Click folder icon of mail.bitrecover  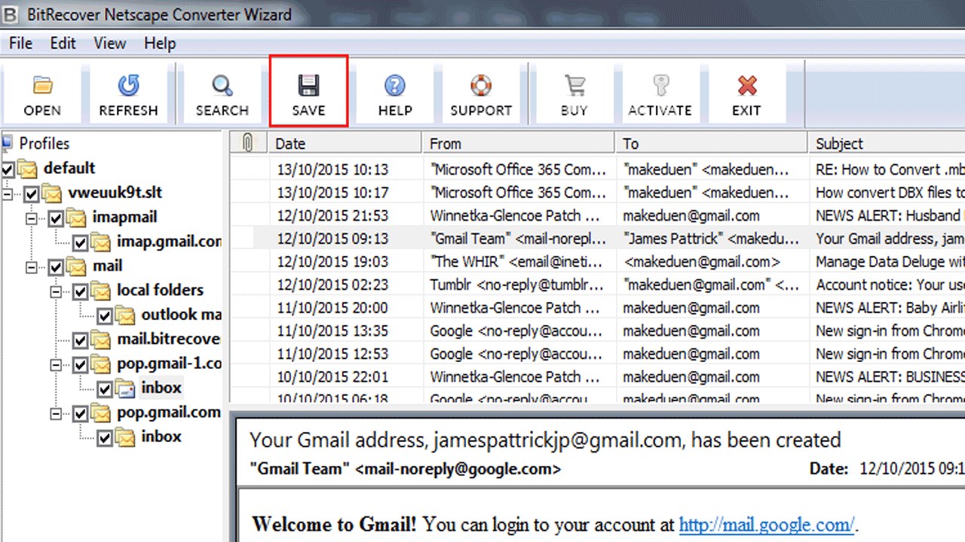point(101,340)
